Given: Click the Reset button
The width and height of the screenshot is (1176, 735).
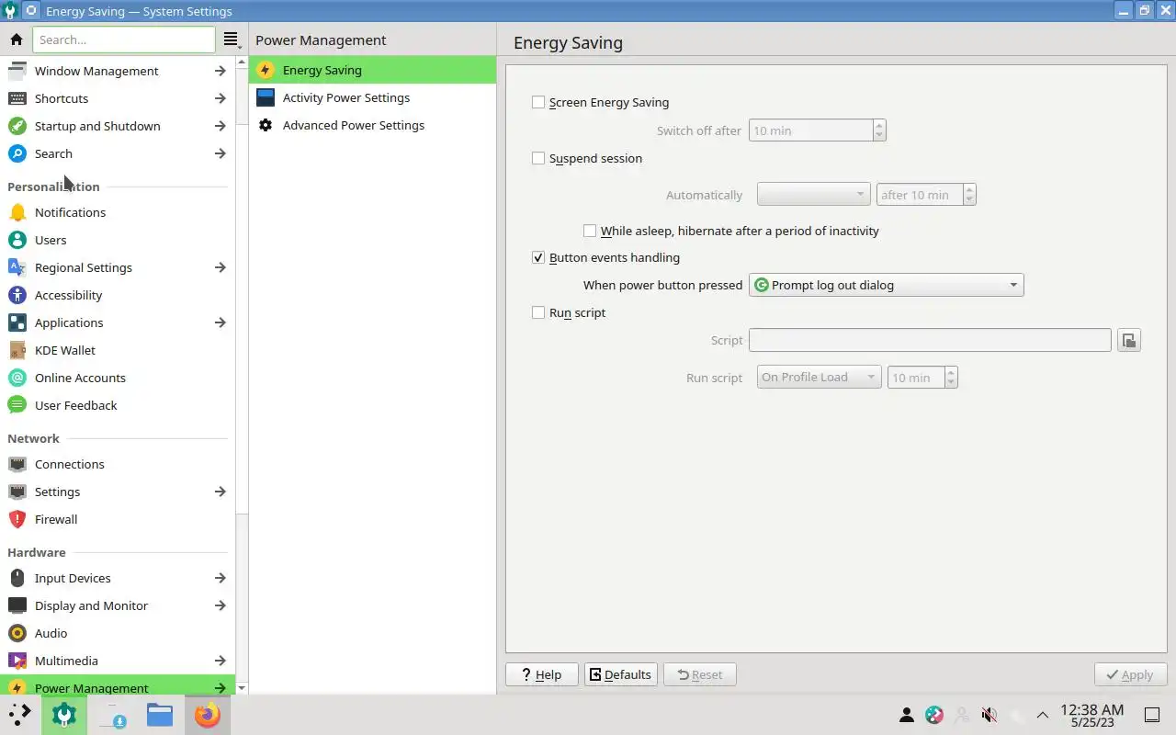Looking at the screenshot, I should point(699,674).
